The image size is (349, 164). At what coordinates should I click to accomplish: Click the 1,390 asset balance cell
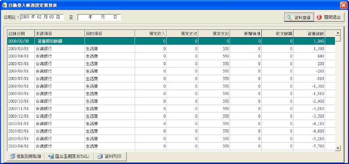309,49
